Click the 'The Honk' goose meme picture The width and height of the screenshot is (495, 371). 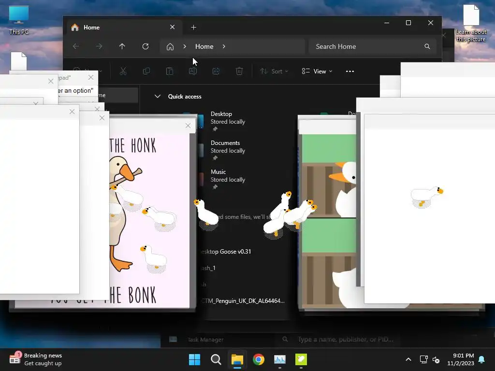[150, 219]
